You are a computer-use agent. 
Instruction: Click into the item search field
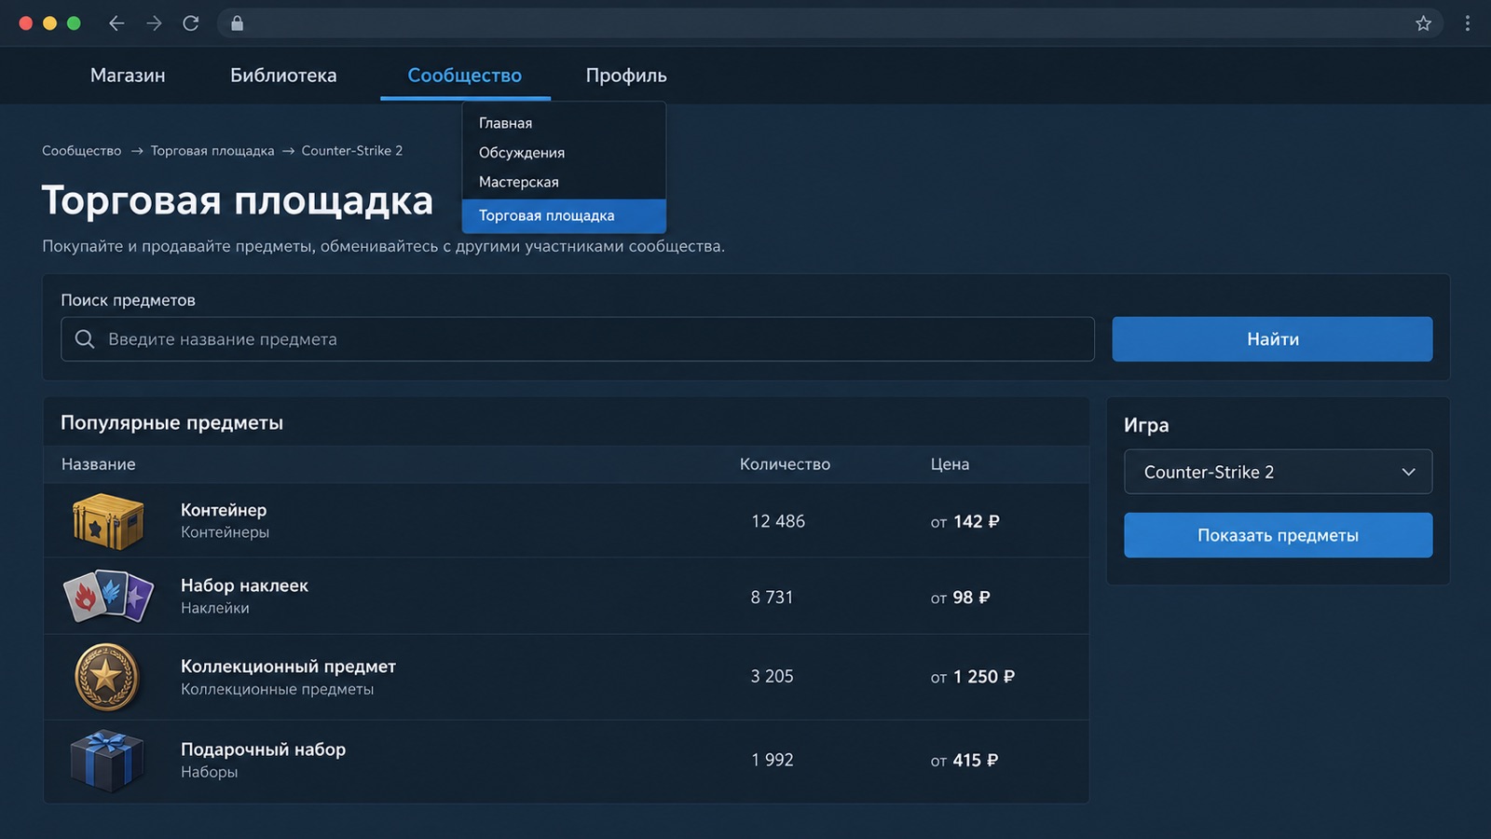(578, 339)
